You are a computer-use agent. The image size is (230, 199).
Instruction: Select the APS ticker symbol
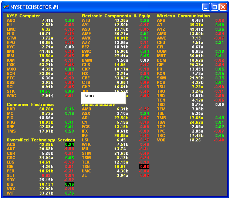click(x=161, y=21)
